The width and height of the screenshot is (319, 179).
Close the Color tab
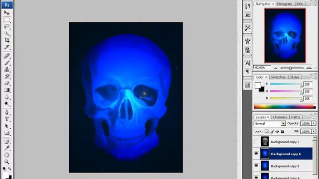(266, 77)
